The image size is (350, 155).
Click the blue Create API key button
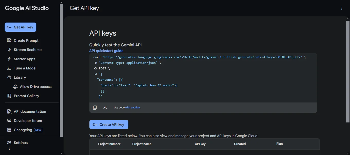pos(109,125)
